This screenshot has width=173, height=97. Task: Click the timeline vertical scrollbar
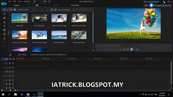171,73
